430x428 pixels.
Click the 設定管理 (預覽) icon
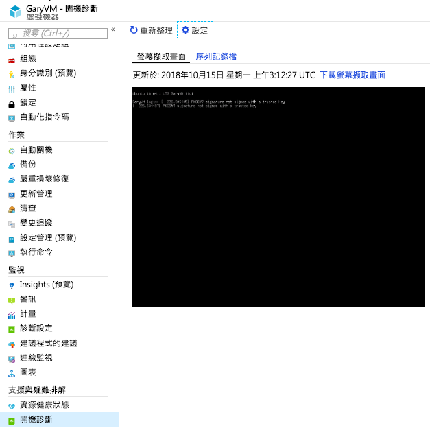[12, 239]
